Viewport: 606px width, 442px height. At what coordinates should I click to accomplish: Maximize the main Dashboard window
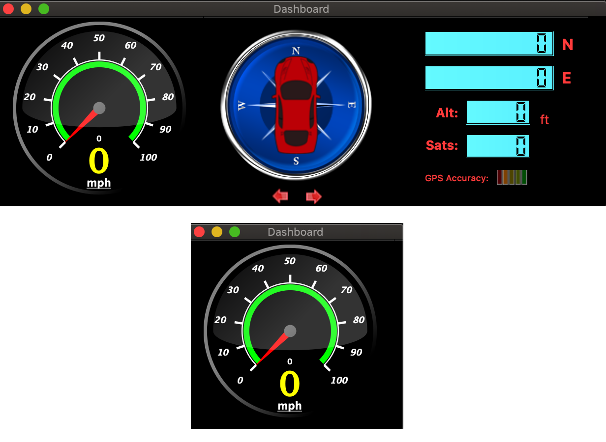coord(44,9)
